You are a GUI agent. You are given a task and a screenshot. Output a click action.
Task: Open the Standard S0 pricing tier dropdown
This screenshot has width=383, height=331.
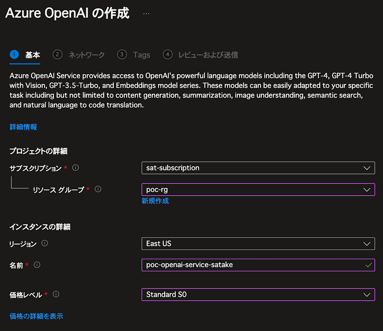[x=258, y=295]
